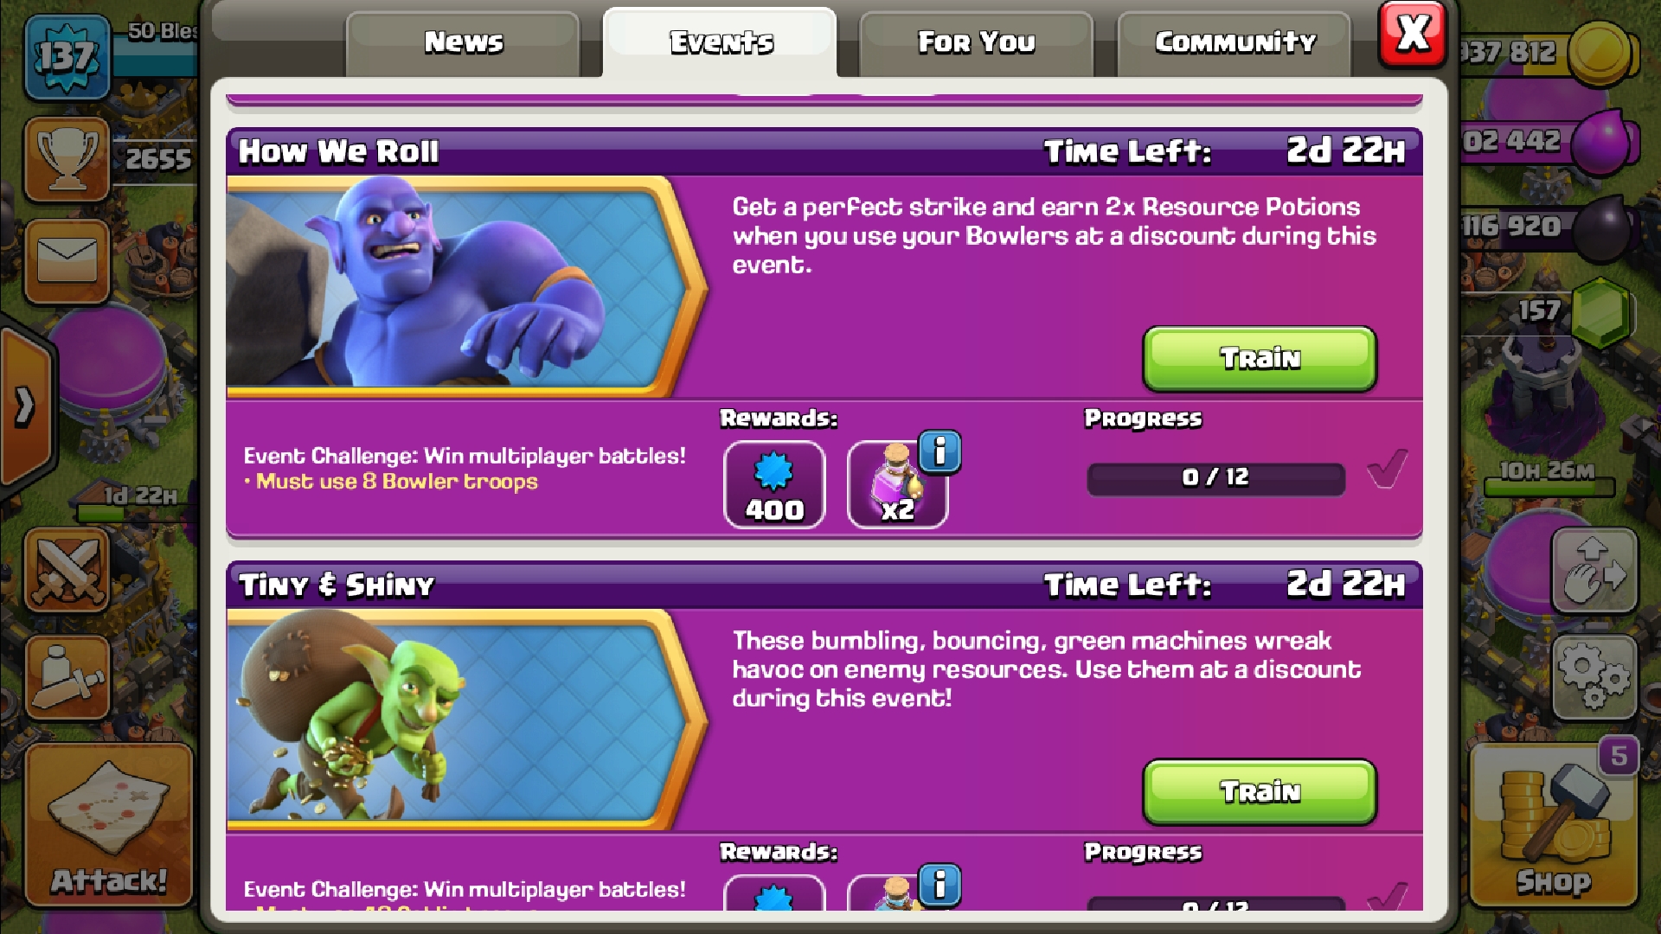Screen dimensions: 1661x934
Task: Open the Community tab
Action: [1235, 43]
